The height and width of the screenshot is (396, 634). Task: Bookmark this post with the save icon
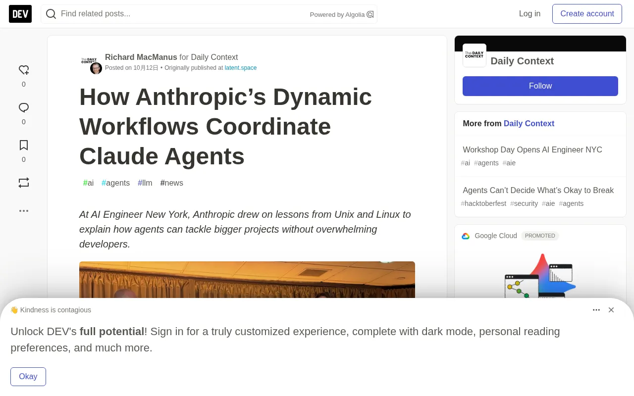coord(24,145)
